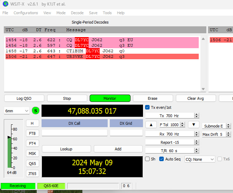Switch to JT65 mode button
The height and width of the screenshot is (193, 233).
click(x=33, y=173)
